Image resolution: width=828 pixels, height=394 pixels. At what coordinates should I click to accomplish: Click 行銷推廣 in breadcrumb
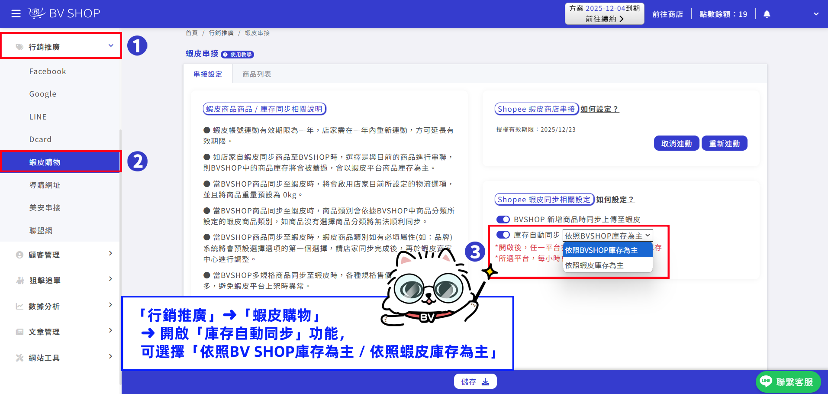click(221, 33)
